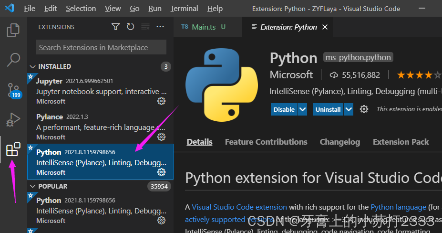
Task: Click the ms-python.python identifier badge
Action: coord(358,57)
